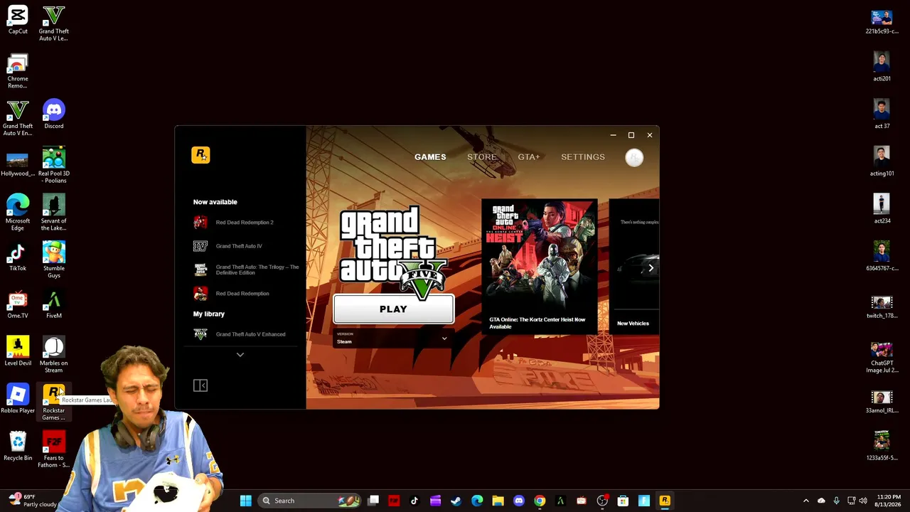Open Grand Theft Auto V Legacy shortcut
910x512 pixels.
53,23
